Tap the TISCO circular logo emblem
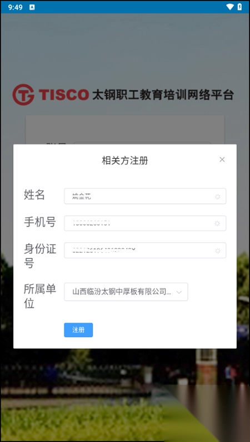 [x=23, y=95]
